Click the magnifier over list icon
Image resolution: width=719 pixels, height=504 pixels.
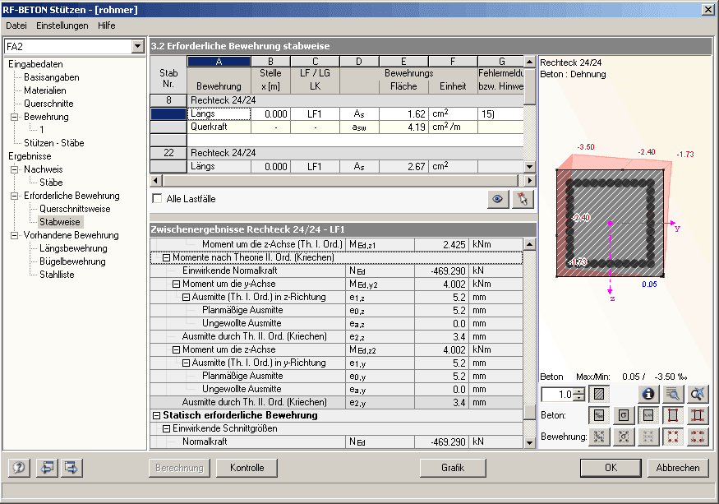point(673,394)
